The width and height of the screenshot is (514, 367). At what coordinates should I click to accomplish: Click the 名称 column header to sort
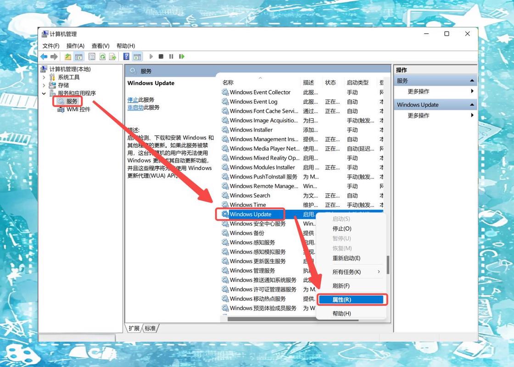tap(228, 83)
